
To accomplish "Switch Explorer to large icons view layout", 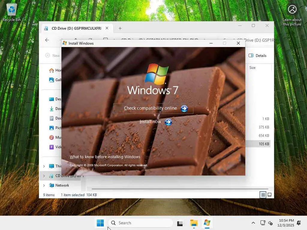I will point(270,195).
